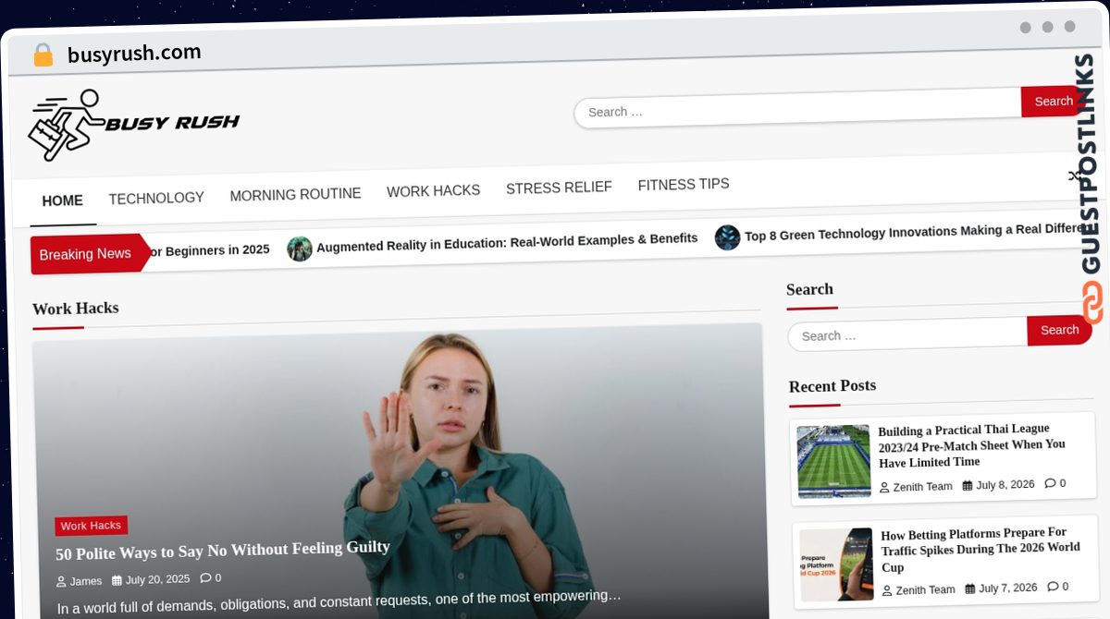Click the shuffle icon right of navigation
Viewport: 1110px width, 619px height.
click(x=1074, y=176)
